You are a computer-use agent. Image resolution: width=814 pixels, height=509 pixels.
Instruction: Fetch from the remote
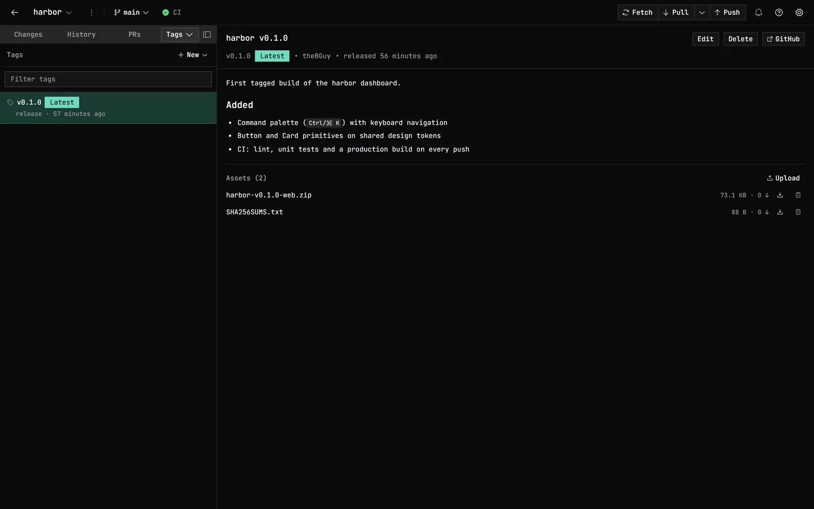(638, 12)
